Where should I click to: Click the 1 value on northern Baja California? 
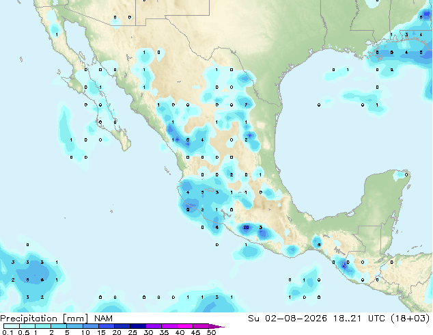[x=57, y=35]
